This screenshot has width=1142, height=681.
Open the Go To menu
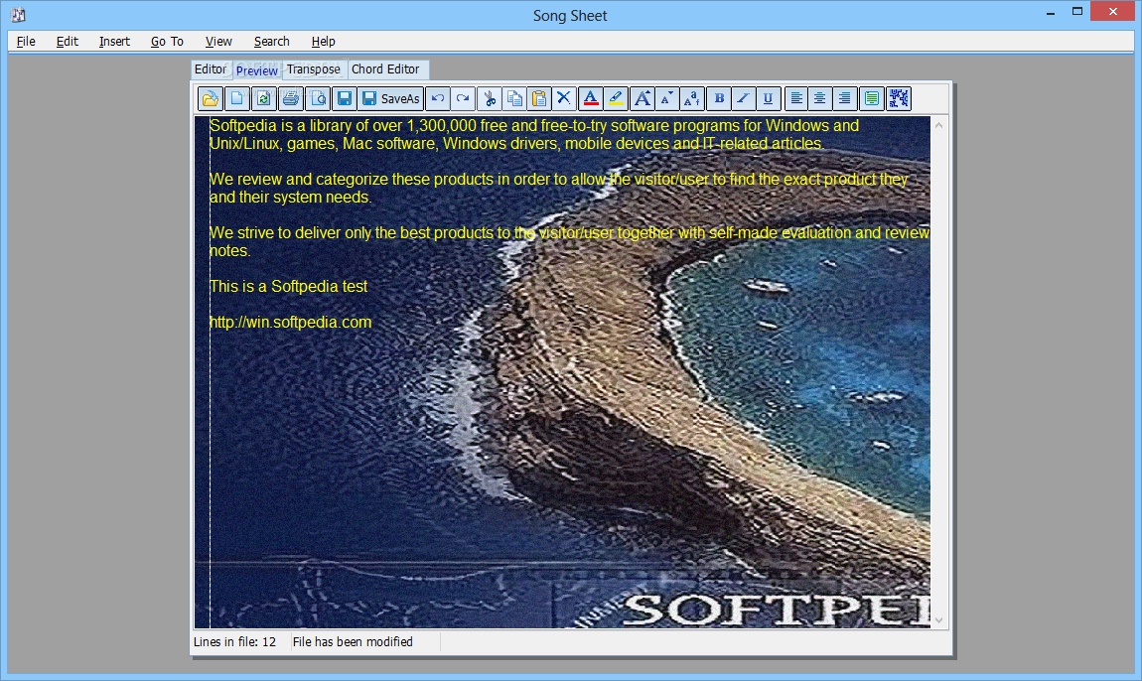[x=167, y=42]
